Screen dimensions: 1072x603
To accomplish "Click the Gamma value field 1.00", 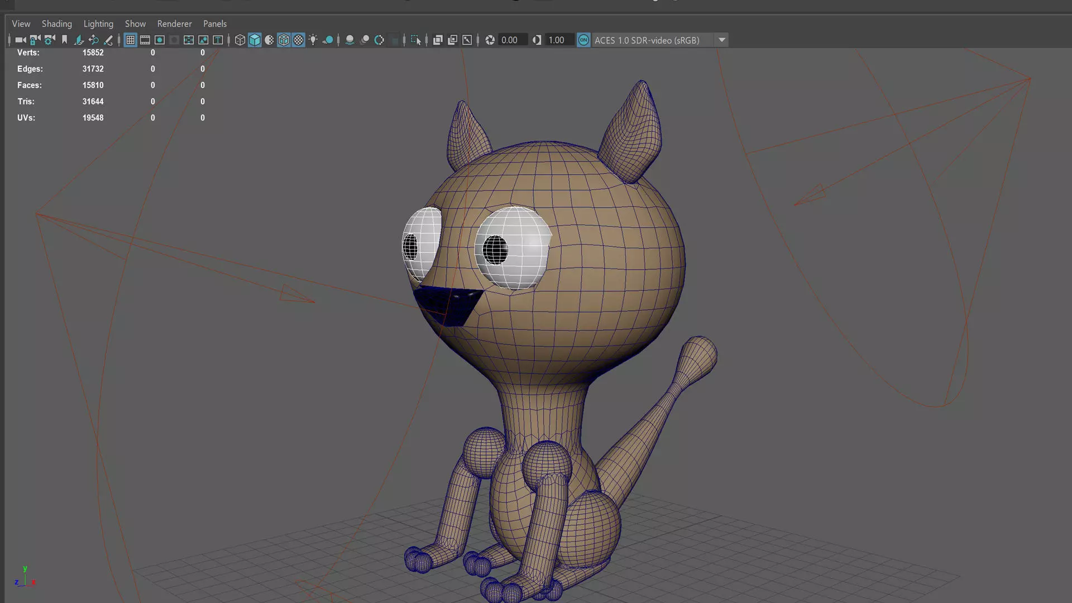I will click(x=559, y=40).
